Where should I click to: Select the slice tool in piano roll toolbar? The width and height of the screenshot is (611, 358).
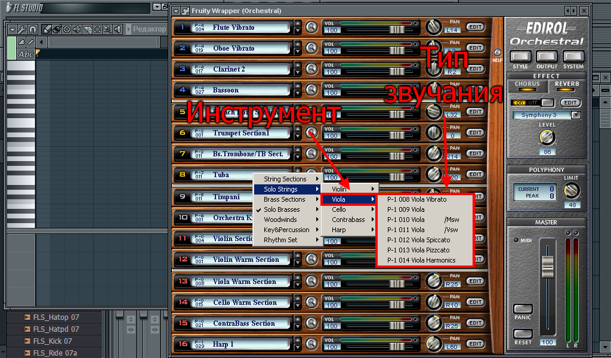pyautogui.click(x=87, y=29)
